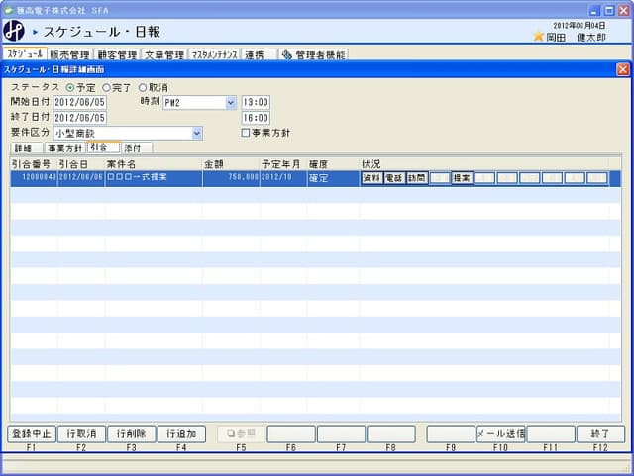This screenshot has width=634, height=476.
Task: Toggle the 電話 status button in row
Action: click(x=394, y=178)
